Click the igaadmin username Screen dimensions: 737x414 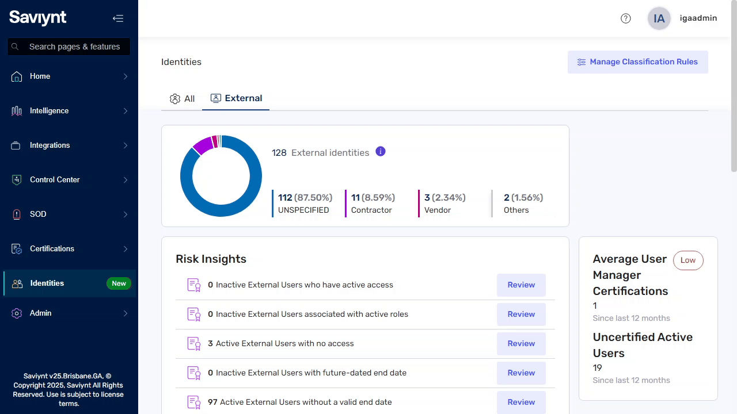coord(698,18)
